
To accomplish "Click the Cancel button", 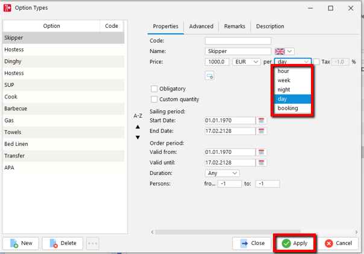I will pos(338,243).
